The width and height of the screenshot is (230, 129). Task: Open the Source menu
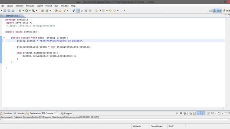point(10,6)
